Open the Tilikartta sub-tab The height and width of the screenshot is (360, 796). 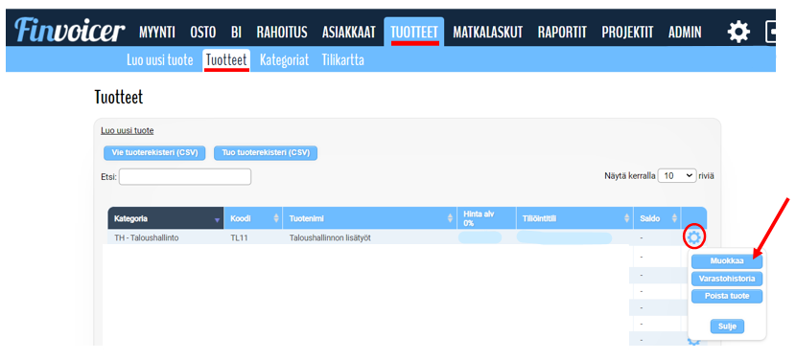(342, 60)
